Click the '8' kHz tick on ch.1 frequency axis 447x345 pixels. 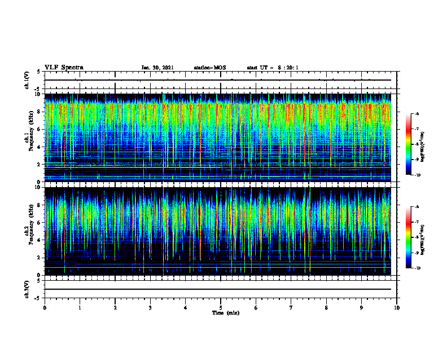[40, 112]
